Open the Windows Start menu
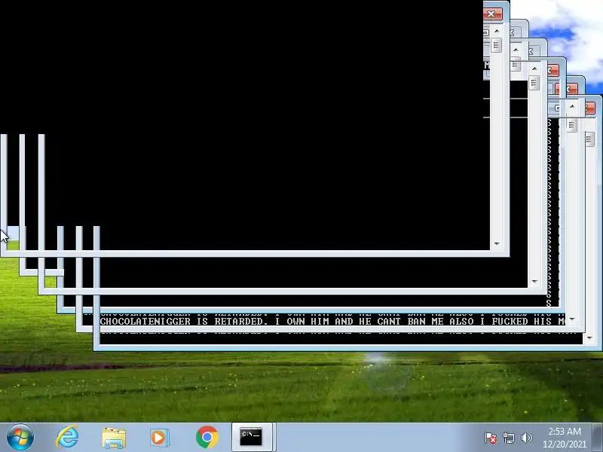Image resolution: width=603 pixels, height=452 pixels. pyautogui.click(x=20, y=438)
